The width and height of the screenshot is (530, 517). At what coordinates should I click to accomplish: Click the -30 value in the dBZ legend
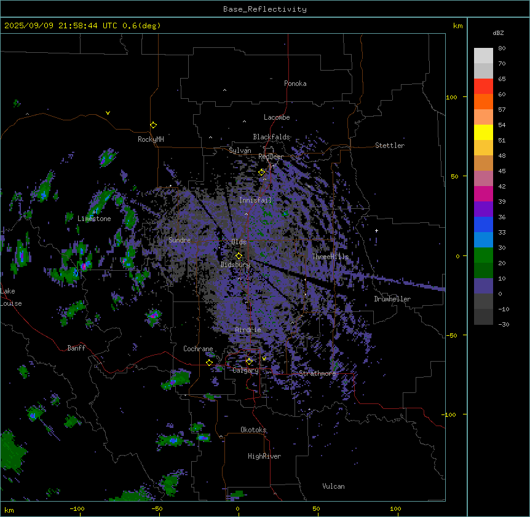(x=504, y=324)
